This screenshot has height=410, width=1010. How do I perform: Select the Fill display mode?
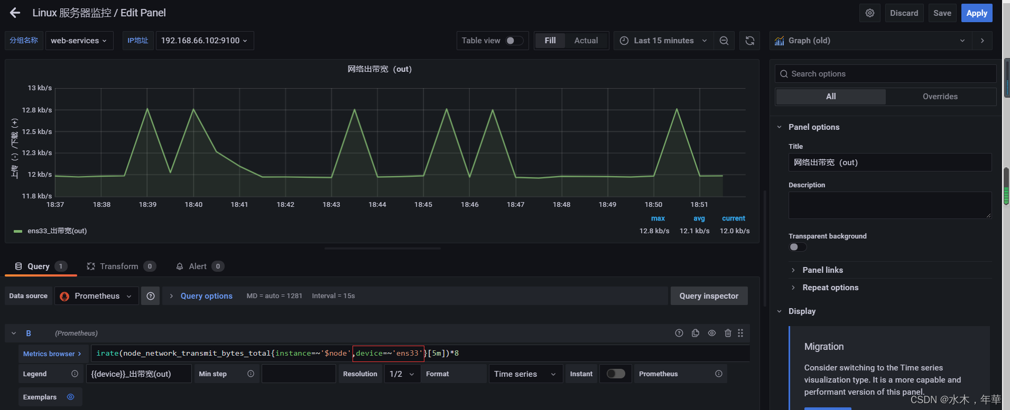point(550,41)
